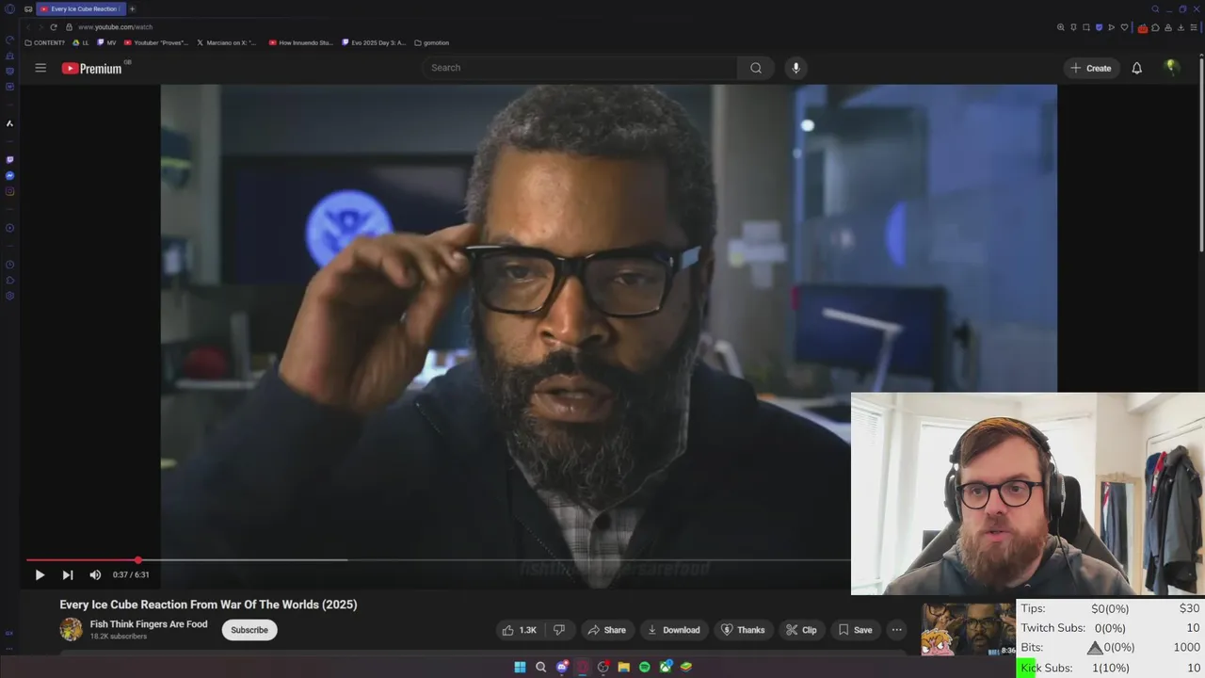This screenshot has width=1205, height=678.
Task: Open the LL bookmark
Action: [x=82, y=42]
